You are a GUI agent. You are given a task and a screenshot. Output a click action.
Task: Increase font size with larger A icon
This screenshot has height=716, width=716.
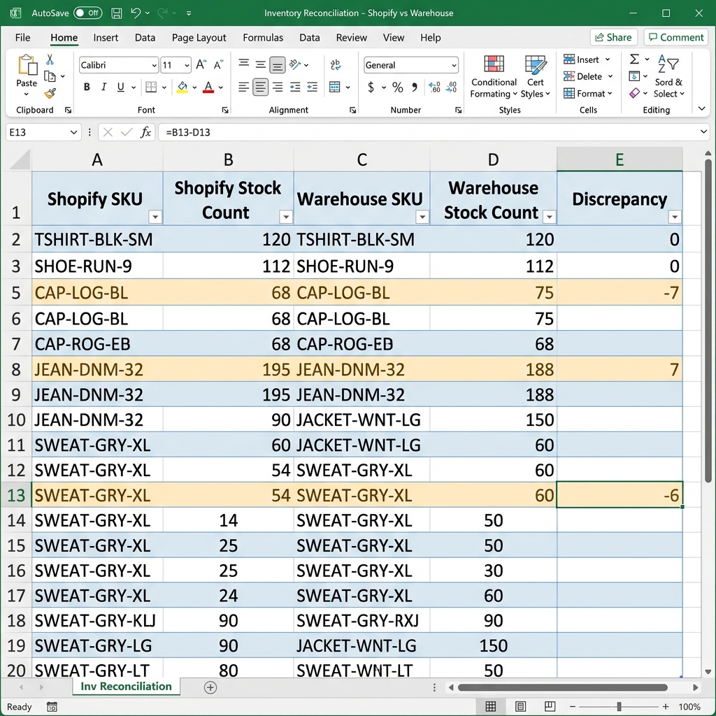pyautogui.click(x=201, y=65)
